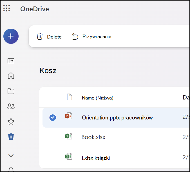Viewport: 190px width, 172px height.
Task: Click the blue plus Add new button
Action: 11,36
